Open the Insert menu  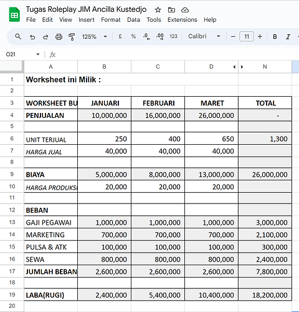(x=87, y=20)
